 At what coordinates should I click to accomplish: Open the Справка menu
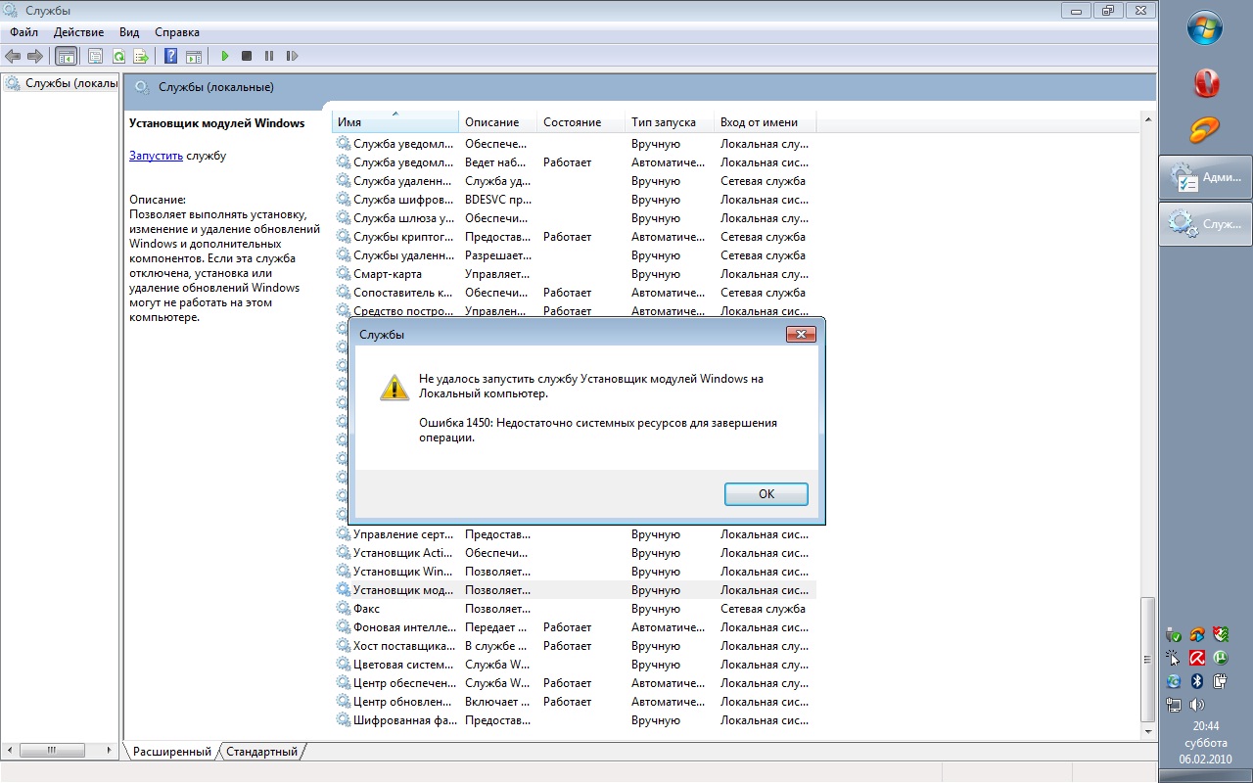[x=177, y=32]
